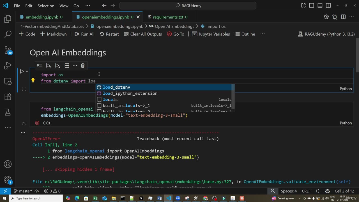Open cell output more actions ellipsis
The width and height of the screenshot is (359, 202).
click(x=23, y=132)
